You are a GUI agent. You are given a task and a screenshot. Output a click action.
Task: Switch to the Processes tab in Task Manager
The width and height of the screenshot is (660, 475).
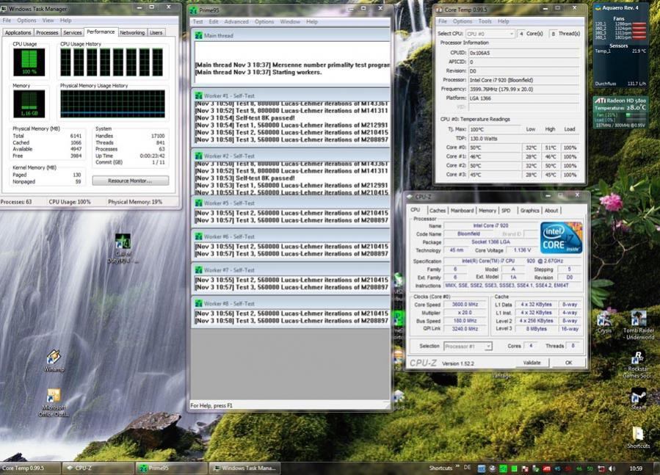pos(47,32)
